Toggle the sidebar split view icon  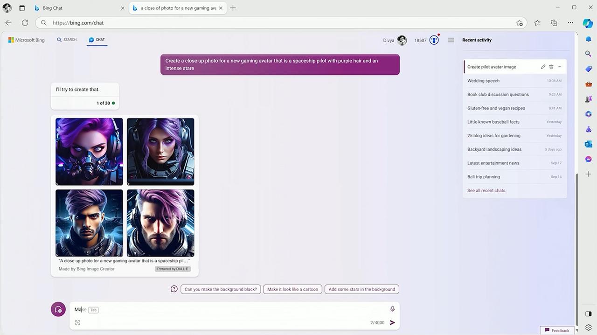coord(588,314)
